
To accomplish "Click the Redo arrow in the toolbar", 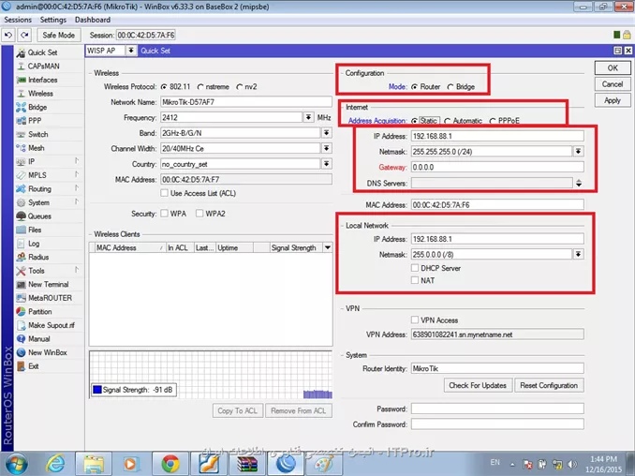I will tap(24, 36).
